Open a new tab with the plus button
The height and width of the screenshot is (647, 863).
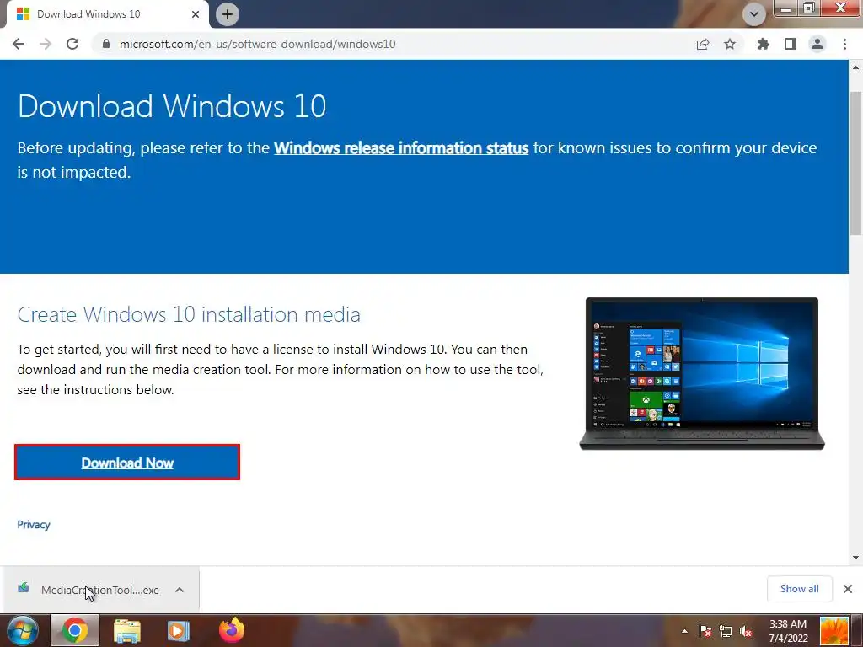point(228,14)
